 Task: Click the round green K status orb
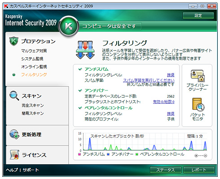(69, 26)
